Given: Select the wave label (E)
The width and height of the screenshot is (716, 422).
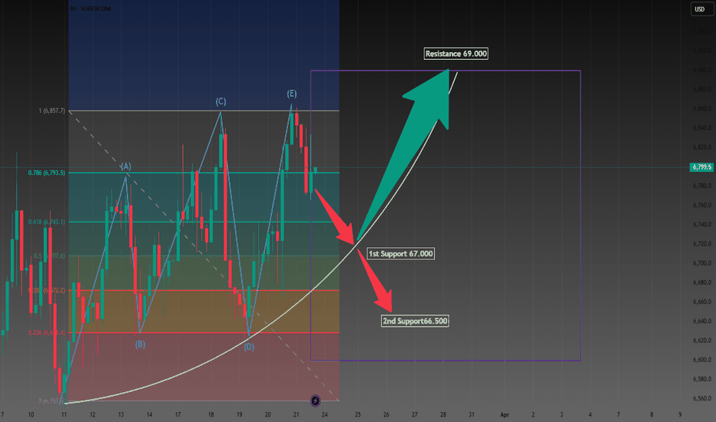Looking at the screenshot, I should point(292,94).
